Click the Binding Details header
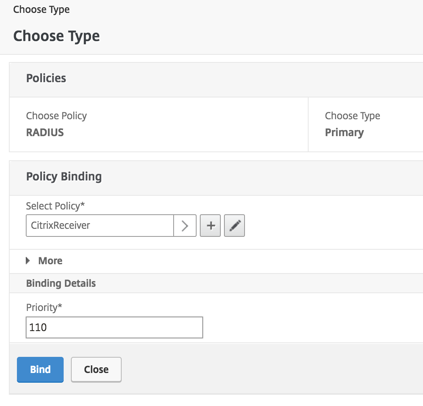The height and width of the screenshot is (406, 423). coord(61,283)
